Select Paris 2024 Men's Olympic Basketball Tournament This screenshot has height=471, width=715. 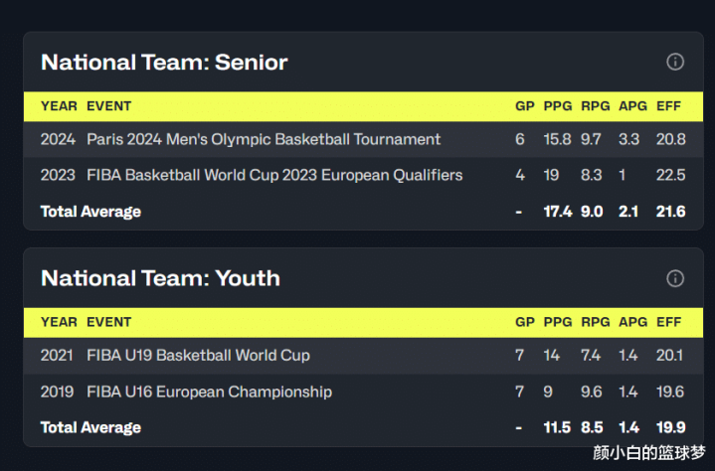[x=264, y=139]
